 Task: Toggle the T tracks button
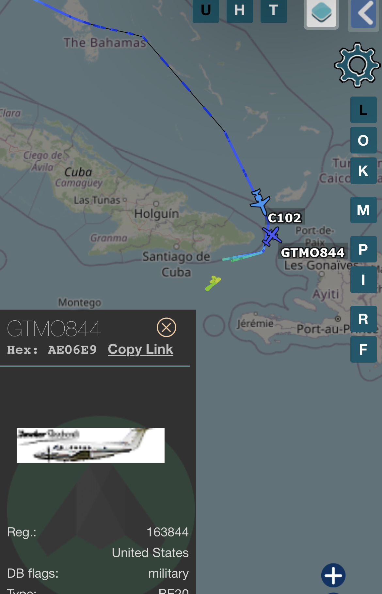click(x=274, y=11)
